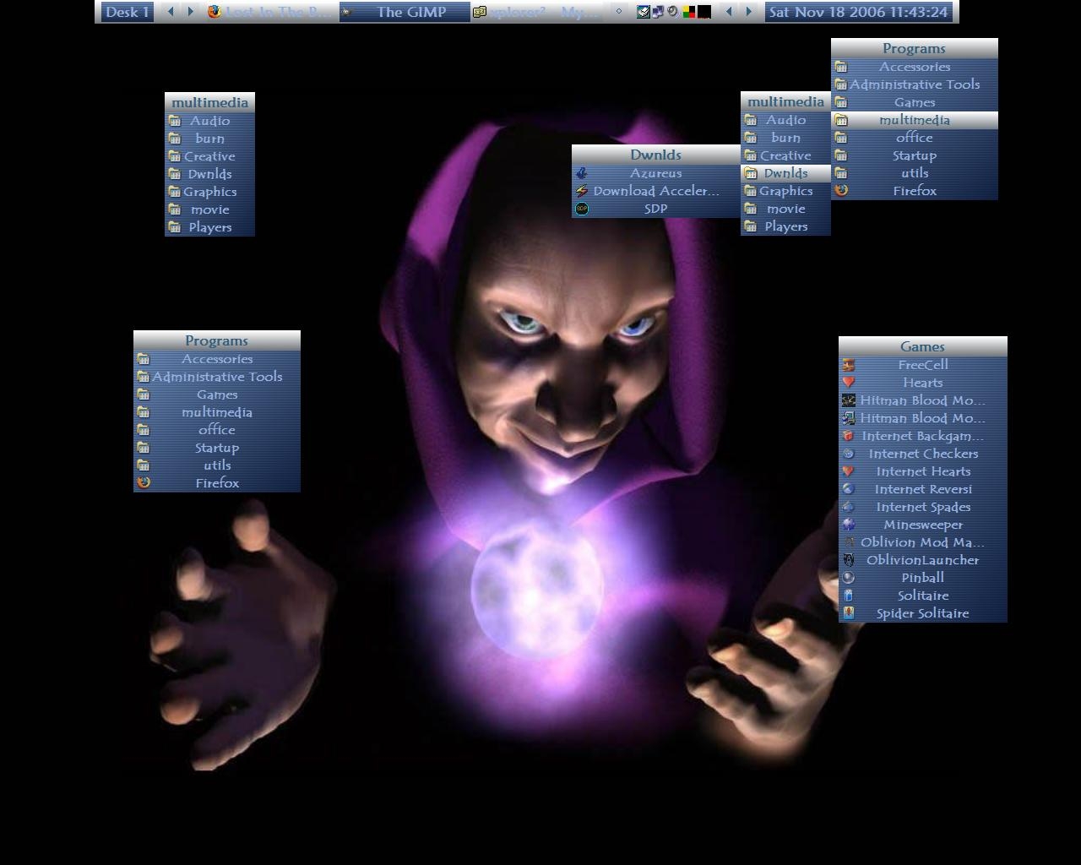Switch to the explorer 'My...' task button
Viewport: 1081px width, 865px height.
pyautogui.click(x=537, y=12)
